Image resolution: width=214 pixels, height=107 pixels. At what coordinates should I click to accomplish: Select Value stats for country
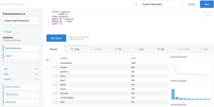pyautogui.click(x=21, y=102)
